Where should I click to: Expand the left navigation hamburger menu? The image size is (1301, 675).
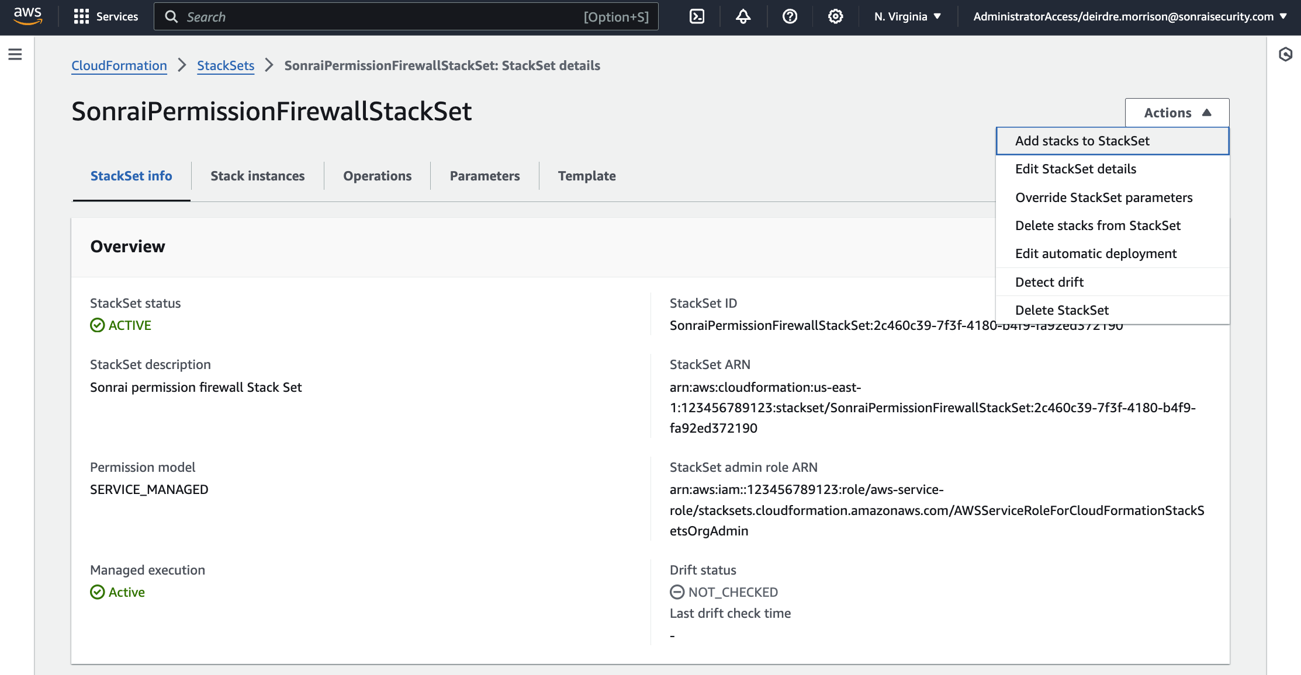click(15, 54)
